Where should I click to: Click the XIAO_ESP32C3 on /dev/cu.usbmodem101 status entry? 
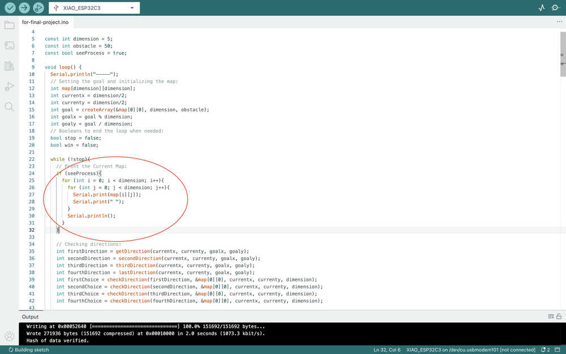click(471, 349)
